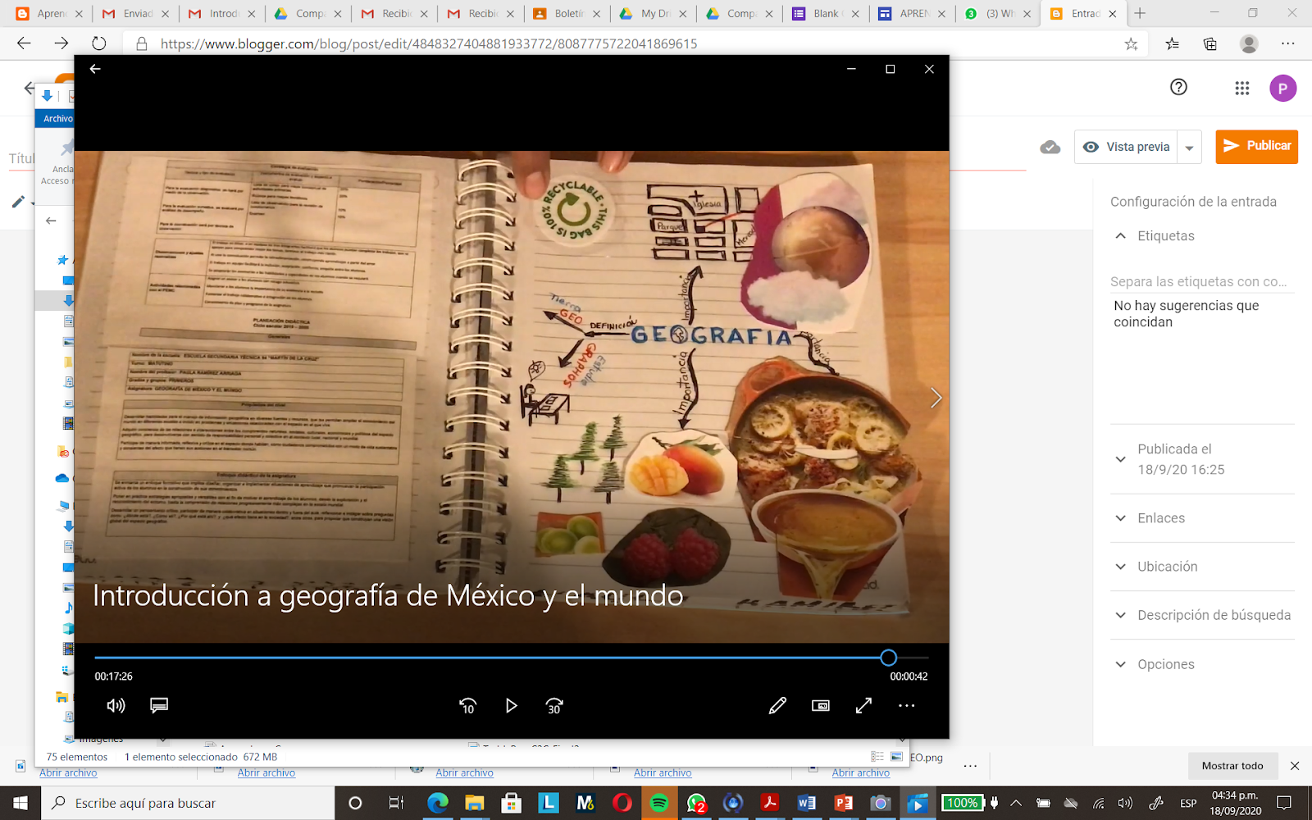Open Word from the taskbar
The height and width of the screenshot is (820, 1312).
click(x=807, y=803)
